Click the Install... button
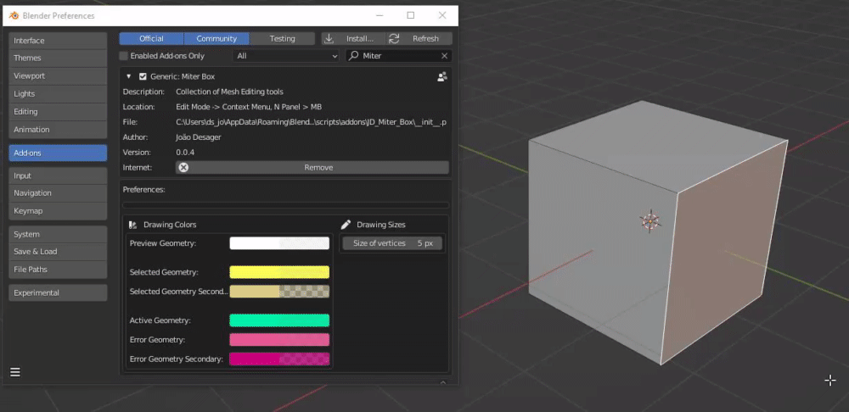This screenshot has height=412, width=849. [x=353, y=38]
